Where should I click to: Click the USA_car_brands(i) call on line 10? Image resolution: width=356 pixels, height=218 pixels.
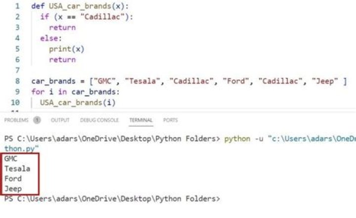pos(78,103)
